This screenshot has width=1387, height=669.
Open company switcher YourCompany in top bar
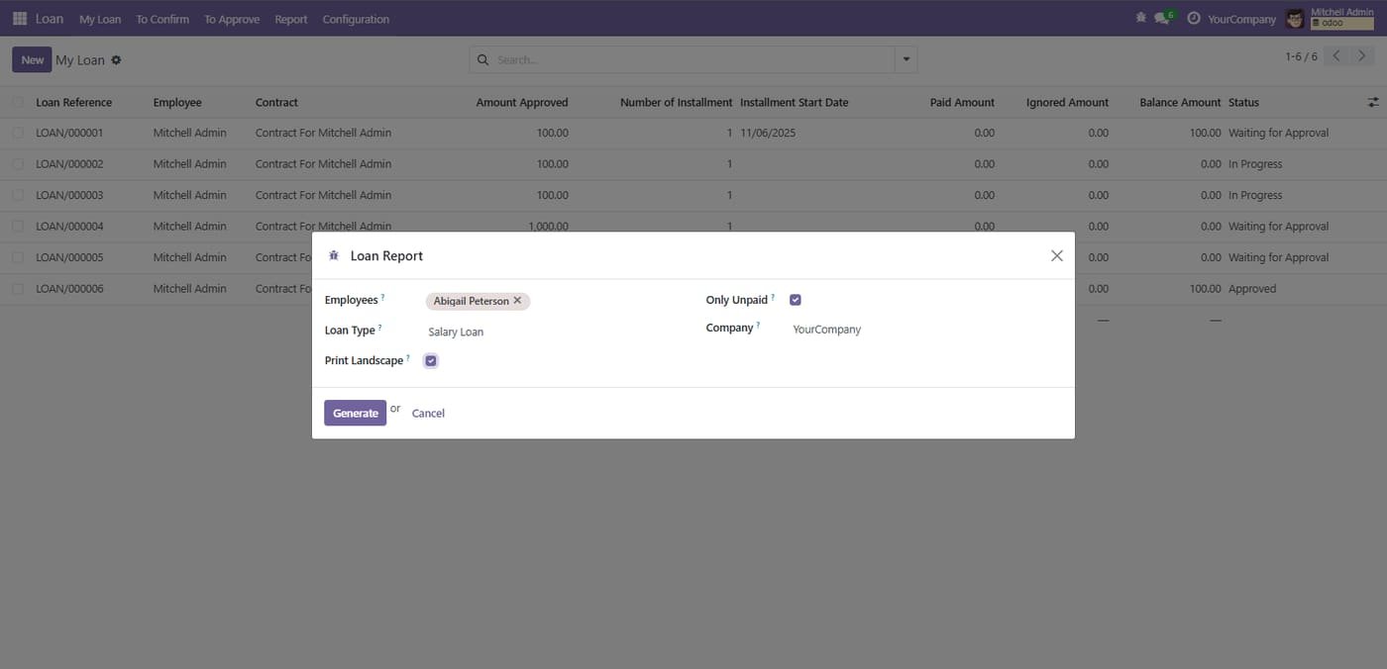click(1241, 19)
